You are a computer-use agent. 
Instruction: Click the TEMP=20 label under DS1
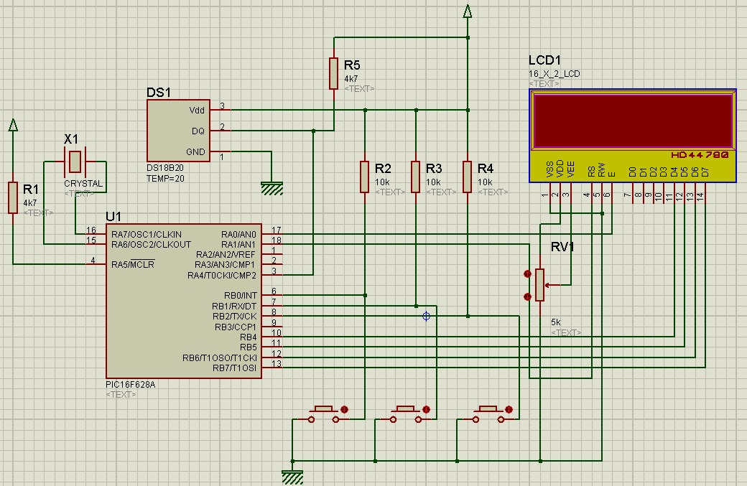164,178
